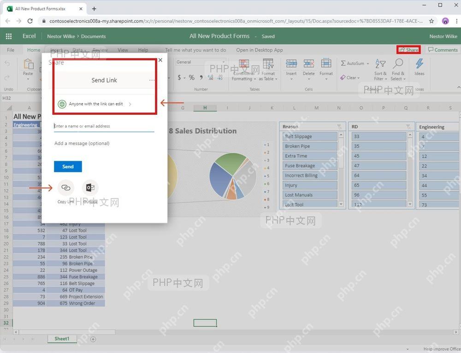Click Tell me what you want to do

click(x=195, y=50)
